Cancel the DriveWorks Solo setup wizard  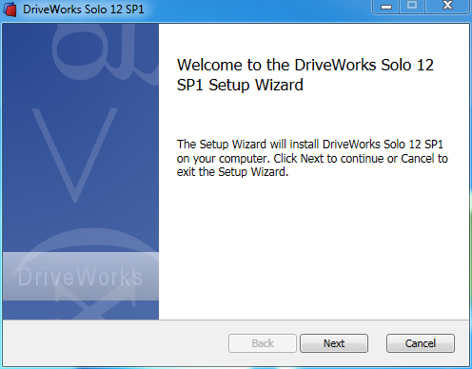pos(421,343)
